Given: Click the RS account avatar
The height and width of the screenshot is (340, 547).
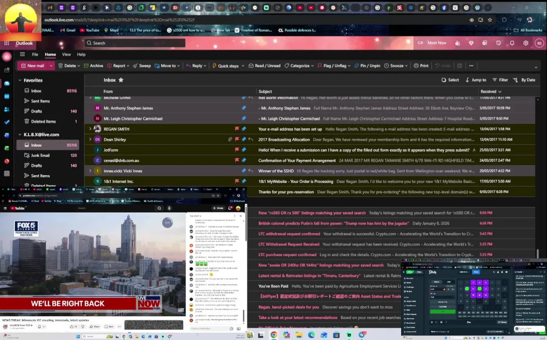Looking at the screenshot, I should click(x=539, y=43).
